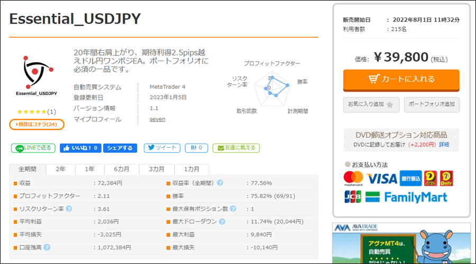Click the help icon beside リスクリターン率
Screen dimensions: 476x264
pyautogui.click(x=68, y=209)
